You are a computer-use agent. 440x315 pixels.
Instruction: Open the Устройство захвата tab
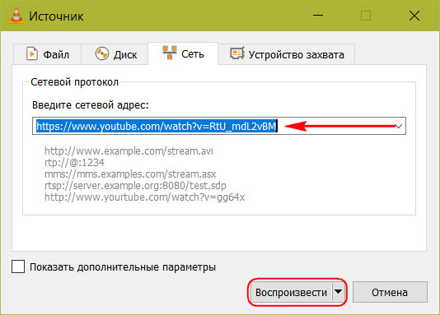pos(286,54)
